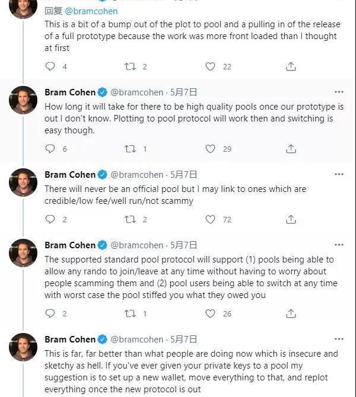The height and width of the screenshot is (397, 356).
Task: Share the "bump out of the plot" tweet
Action: coord(291,67)
